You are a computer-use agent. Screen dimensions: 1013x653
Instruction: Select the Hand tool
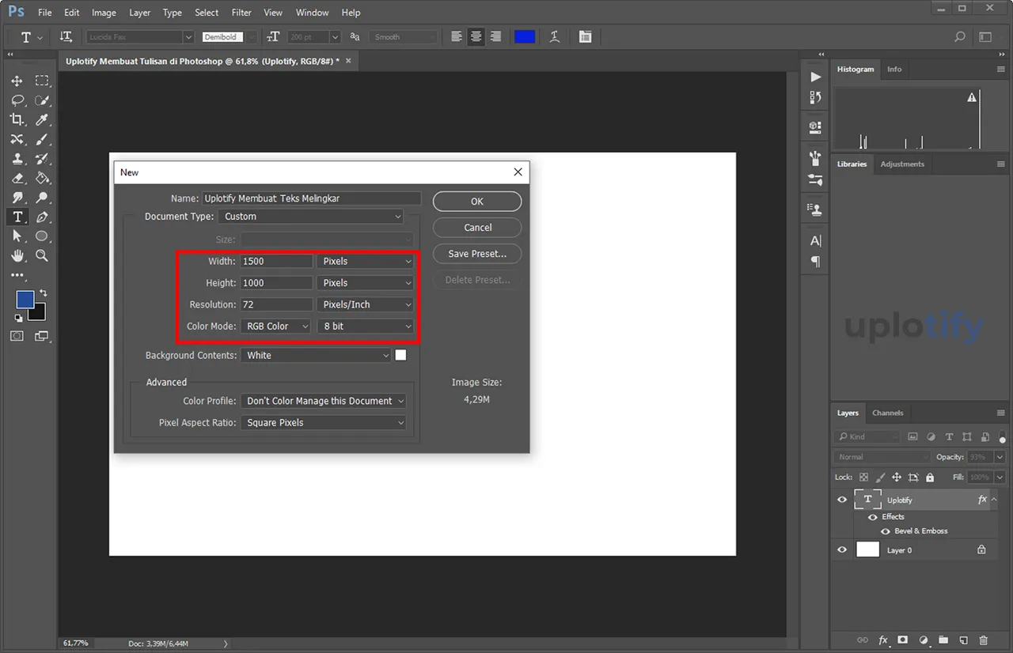click(17, 255)
